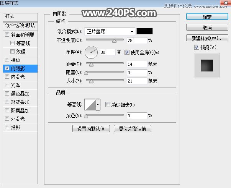The image size is (231, 188).
Task: Click the 大小 value field 21
Action: (137, 81)
